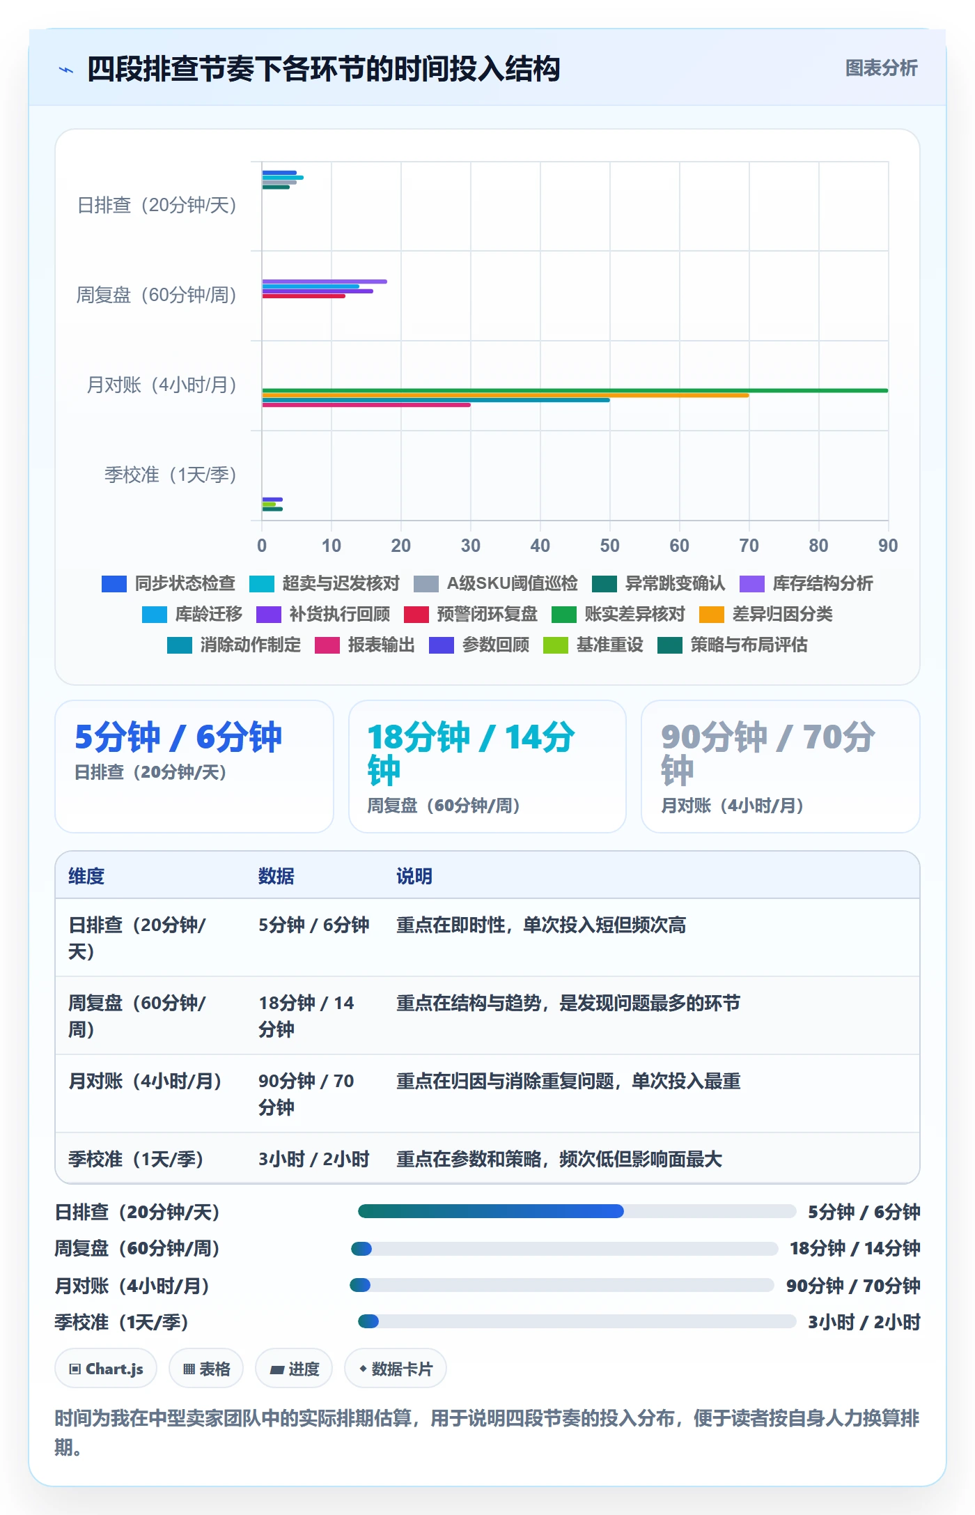
Task: Toggle the 预警闭环复盘 legend swatch
Action: tap(416, 614)
